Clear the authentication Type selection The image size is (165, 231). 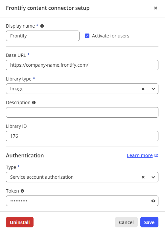coord(143,177)
